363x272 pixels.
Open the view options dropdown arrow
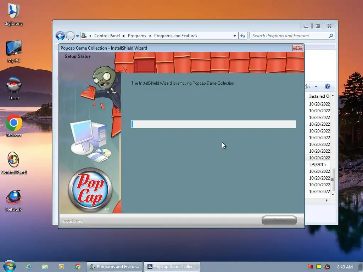316,86
